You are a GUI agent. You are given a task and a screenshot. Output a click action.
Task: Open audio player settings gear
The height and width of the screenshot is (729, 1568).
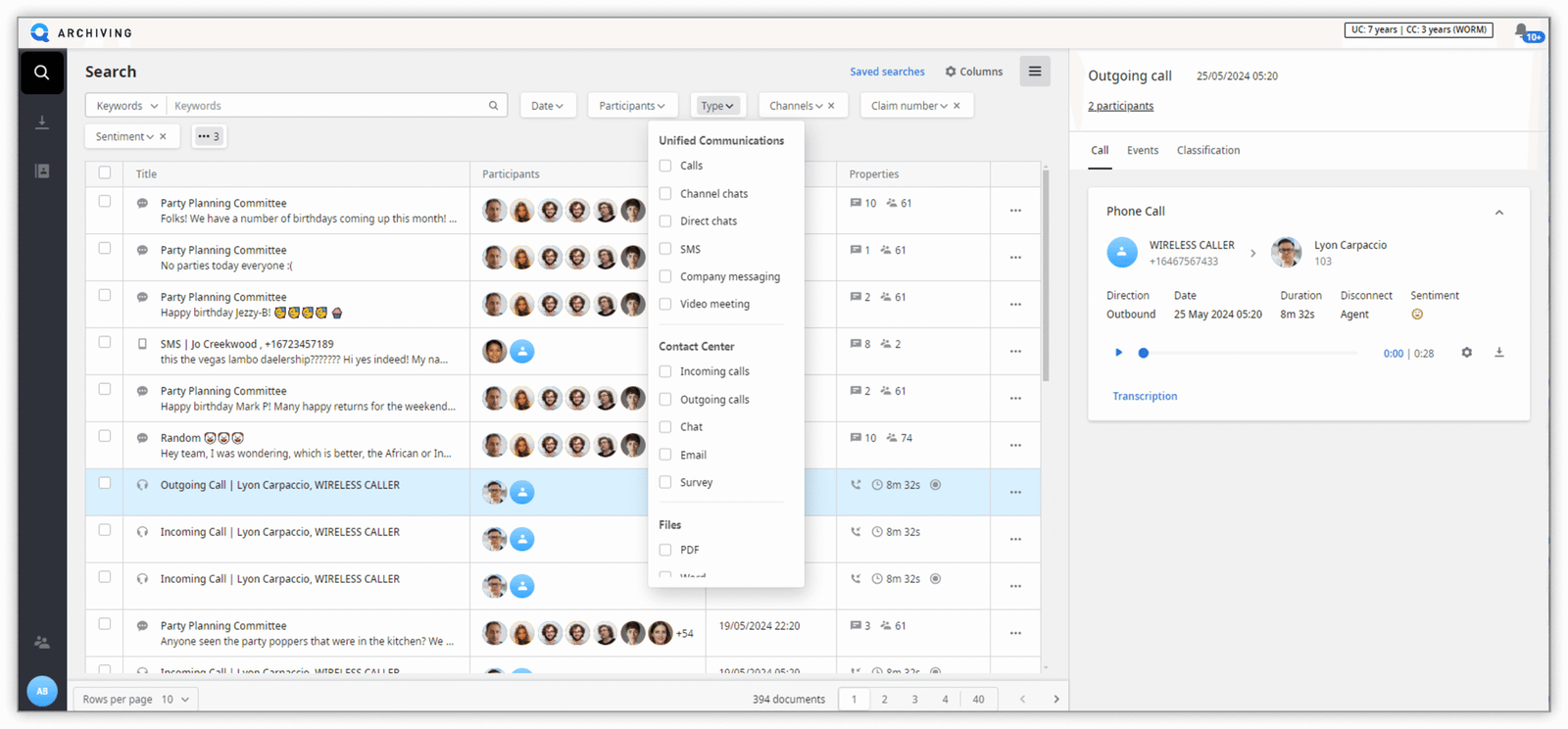1466,353
